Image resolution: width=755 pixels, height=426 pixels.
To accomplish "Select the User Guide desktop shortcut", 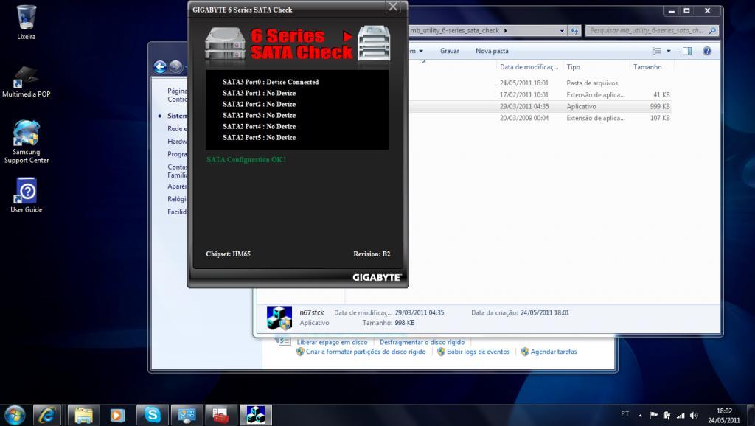I will (27, 195).
